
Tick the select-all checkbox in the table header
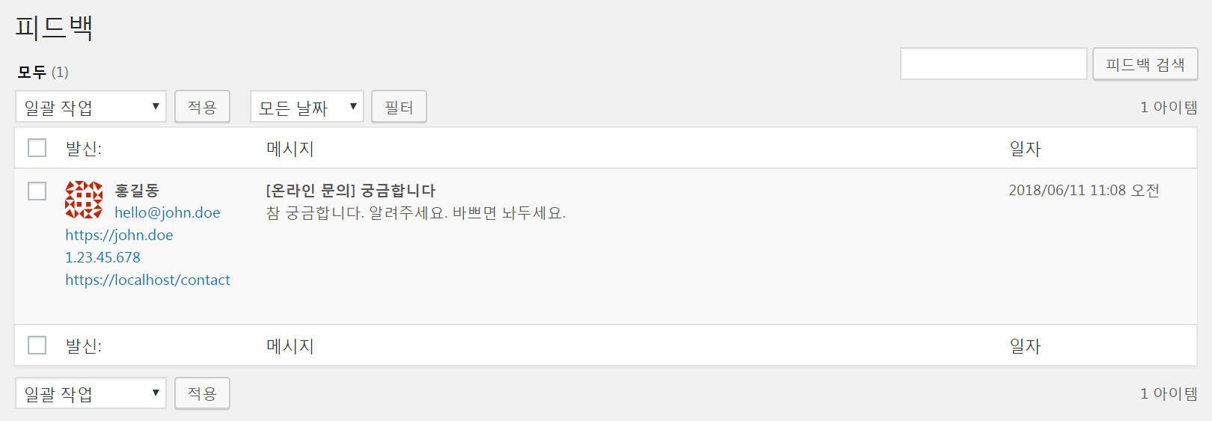(37, 148)
